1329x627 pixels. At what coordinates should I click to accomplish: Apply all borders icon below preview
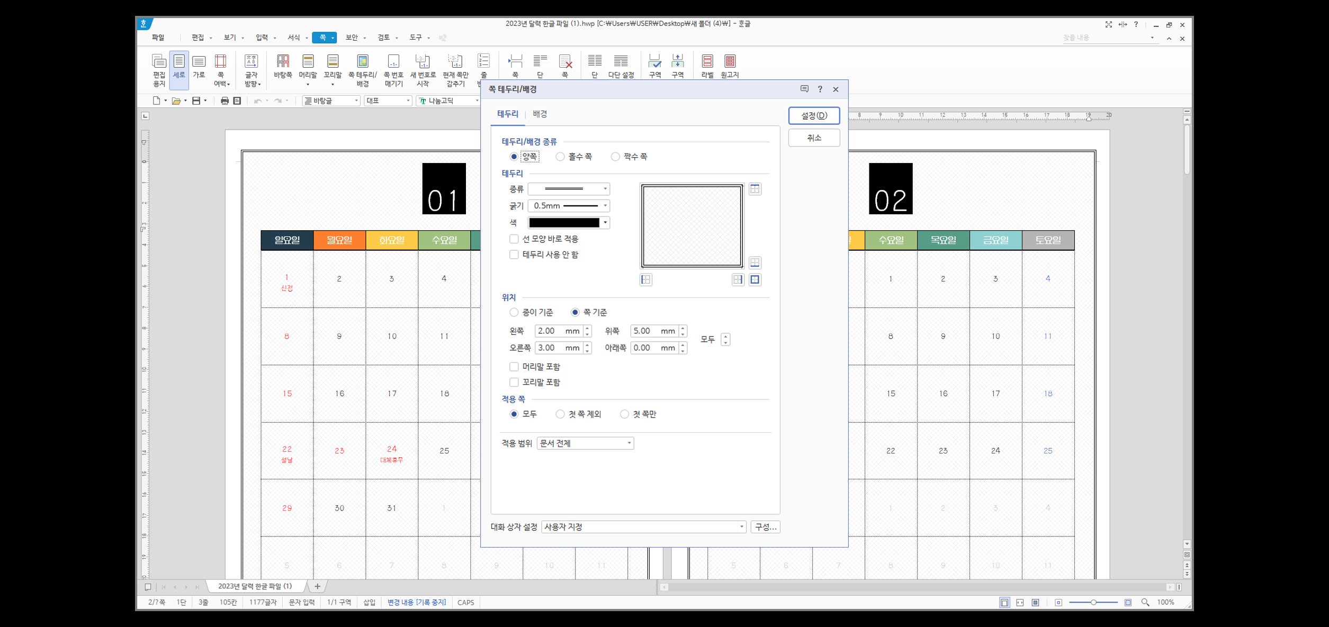[x=755, y=279]
